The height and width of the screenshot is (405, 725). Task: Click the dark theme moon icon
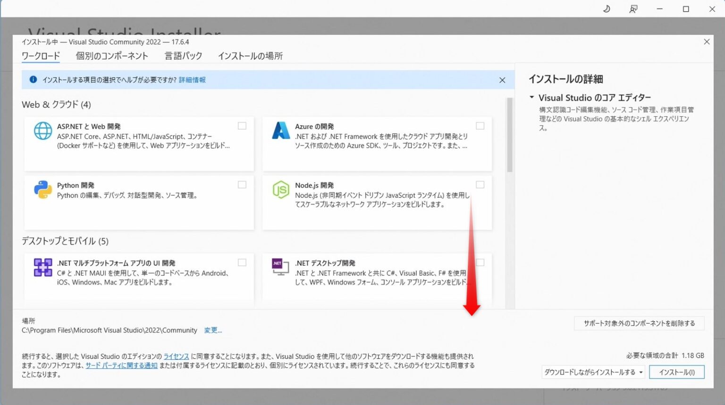[607, 9]
